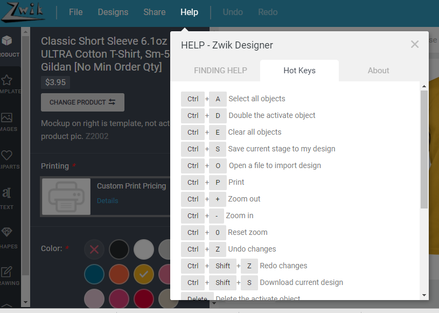Click the $3.95 price tag
The width and height of the screenshot is (439, 313).
[x=55, y=82]
